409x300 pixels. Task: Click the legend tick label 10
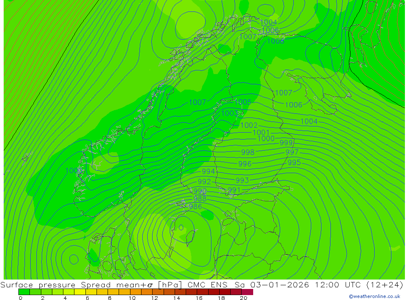132,298
